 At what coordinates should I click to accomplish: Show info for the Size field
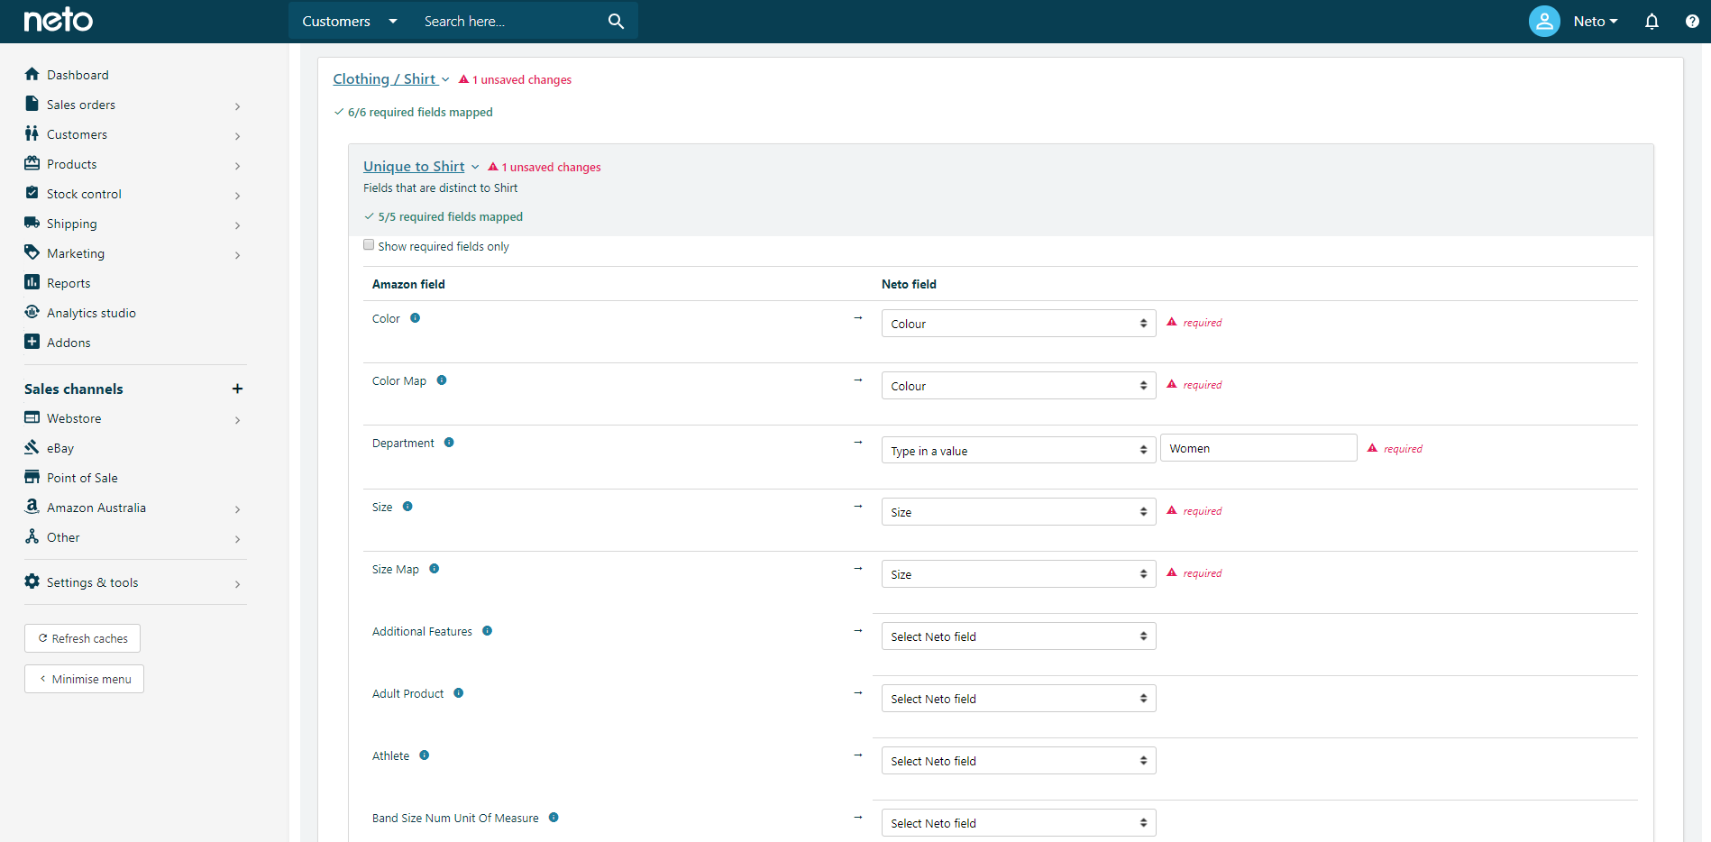tap(407, 507)
